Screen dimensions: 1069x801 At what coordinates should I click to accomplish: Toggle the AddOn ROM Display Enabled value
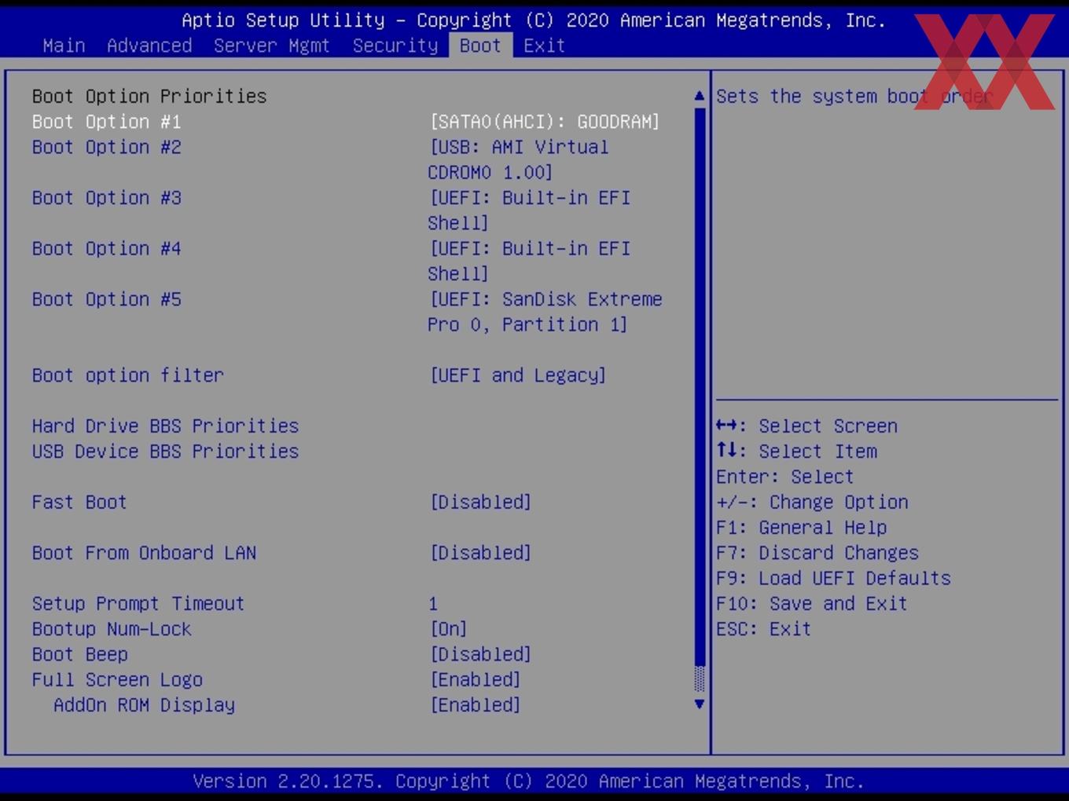[476, 705]
